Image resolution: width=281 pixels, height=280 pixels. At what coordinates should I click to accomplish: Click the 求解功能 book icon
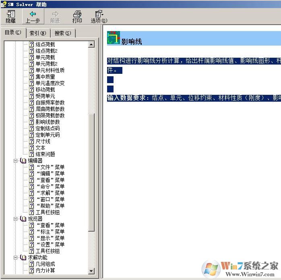(23, 257)
